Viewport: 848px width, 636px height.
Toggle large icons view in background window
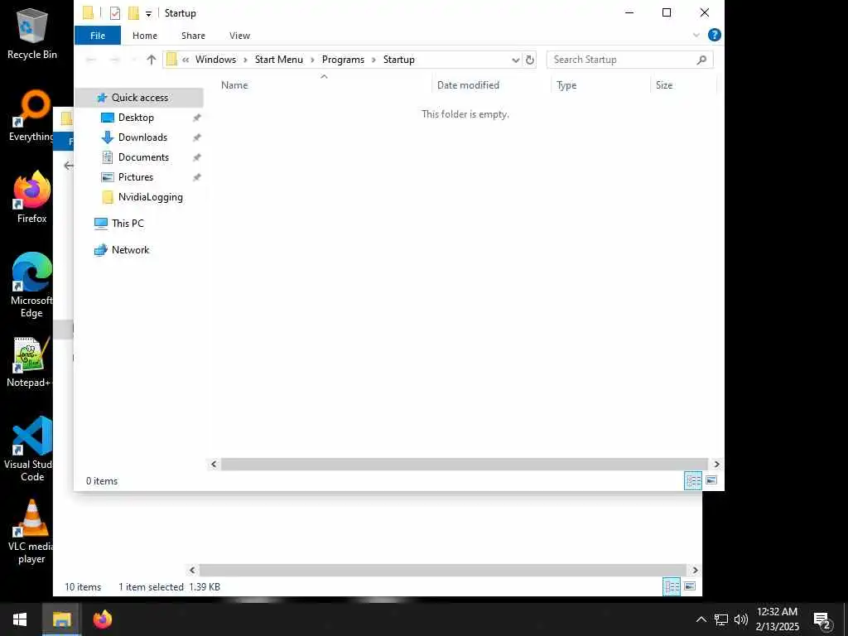(x=690, y=587)
